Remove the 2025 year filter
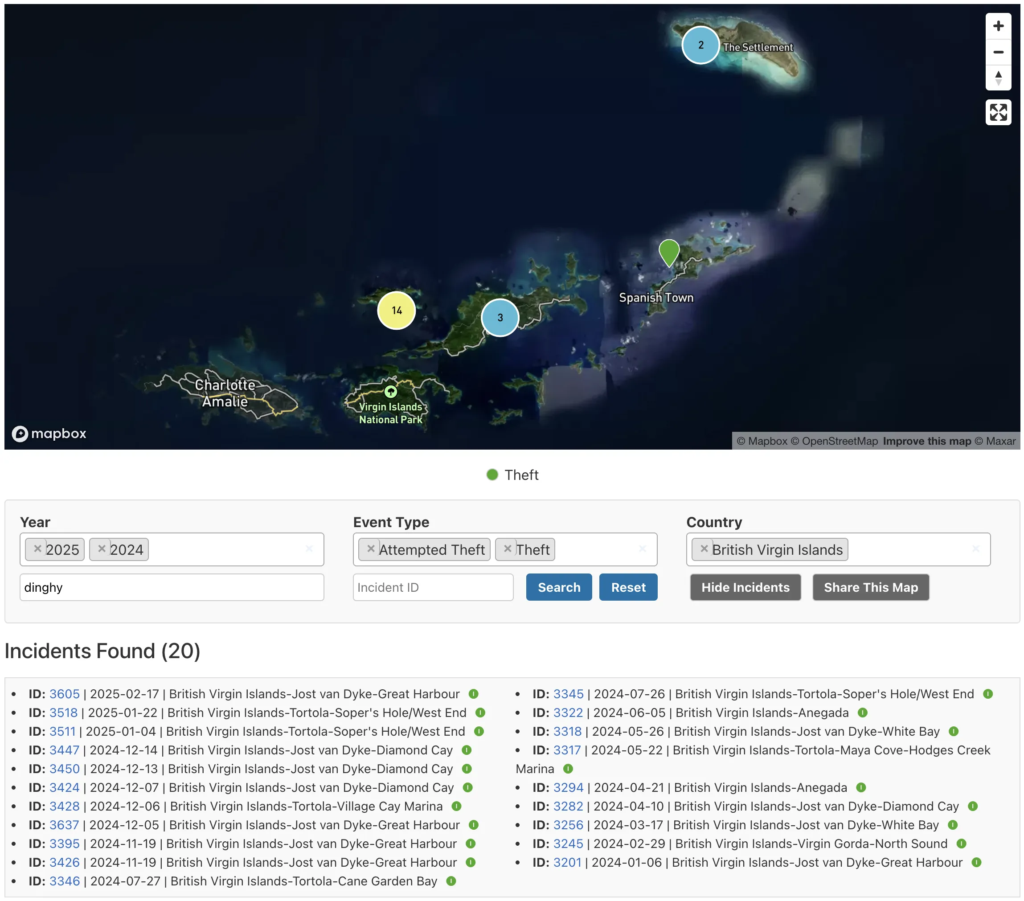Viewport: 1024px width, 901px height. [x=37, y=549]
